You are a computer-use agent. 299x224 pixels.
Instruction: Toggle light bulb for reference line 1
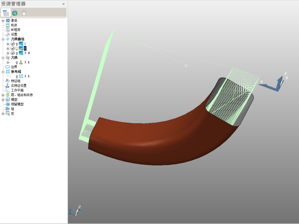17,76
